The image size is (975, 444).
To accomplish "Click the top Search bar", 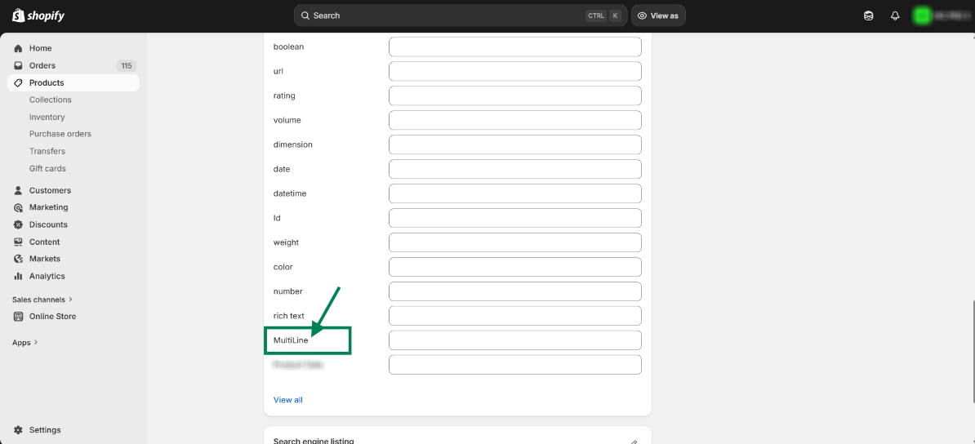I will pos(441,16).
